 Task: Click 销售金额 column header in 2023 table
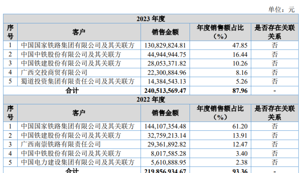[x=165, y=32]
